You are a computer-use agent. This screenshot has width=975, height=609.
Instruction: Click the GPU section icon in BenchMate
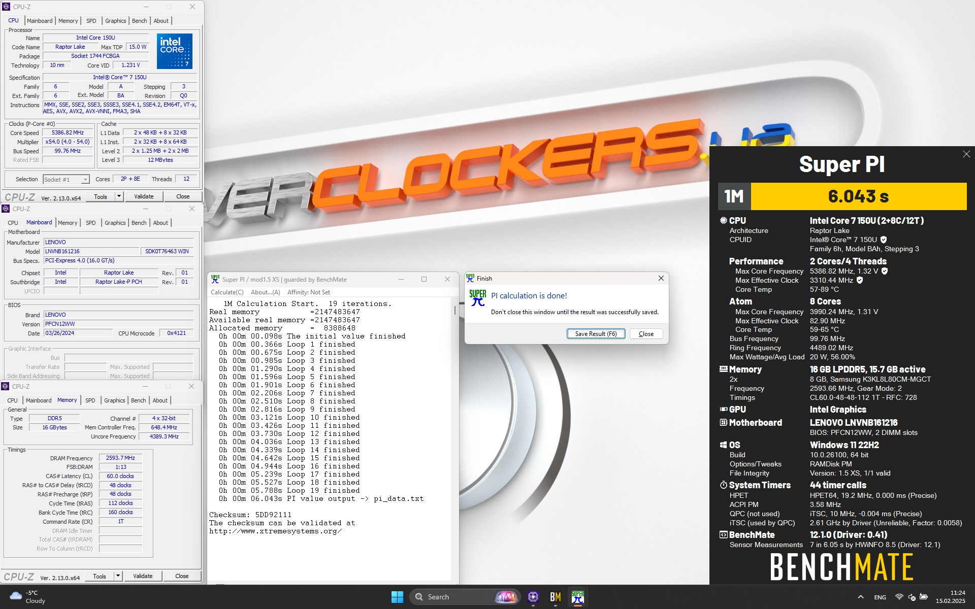[723, 409]
